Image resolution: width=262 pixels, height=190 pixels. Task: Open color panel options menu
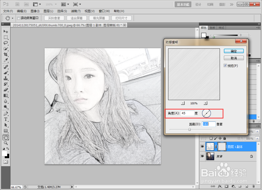pos(258,28)
